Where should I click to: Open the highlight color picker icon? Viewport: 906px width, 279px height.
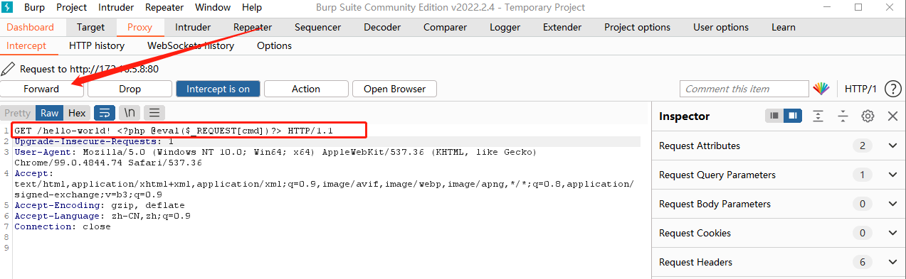pos(821,89)
